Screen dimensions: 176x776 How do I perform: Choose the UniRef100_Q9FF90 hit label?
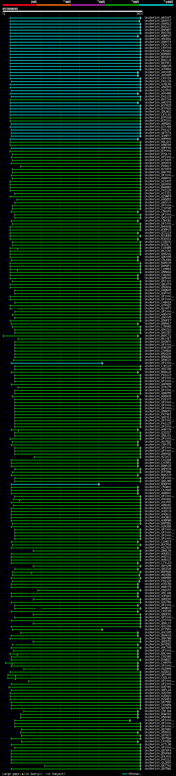coord(158,148)
